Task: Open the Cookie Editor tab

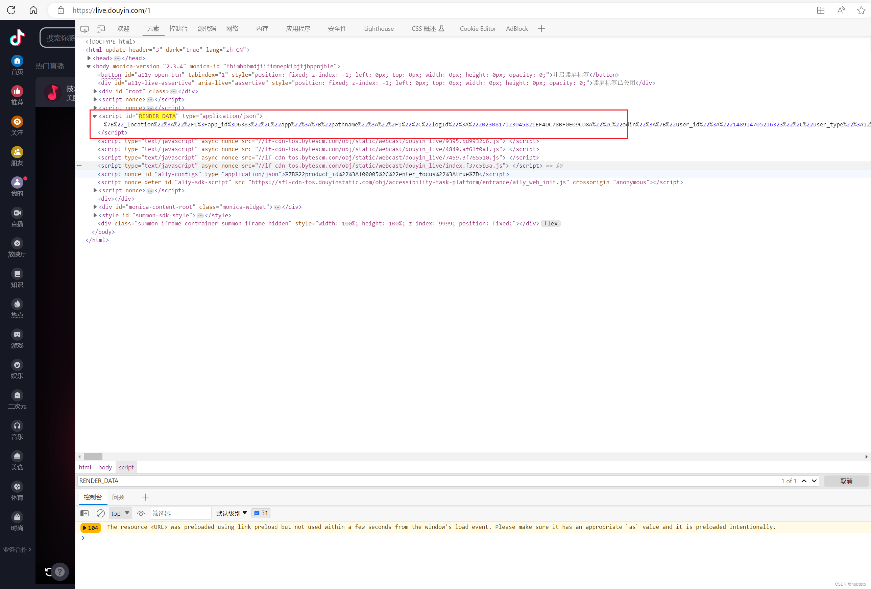Action: [478, 28]
